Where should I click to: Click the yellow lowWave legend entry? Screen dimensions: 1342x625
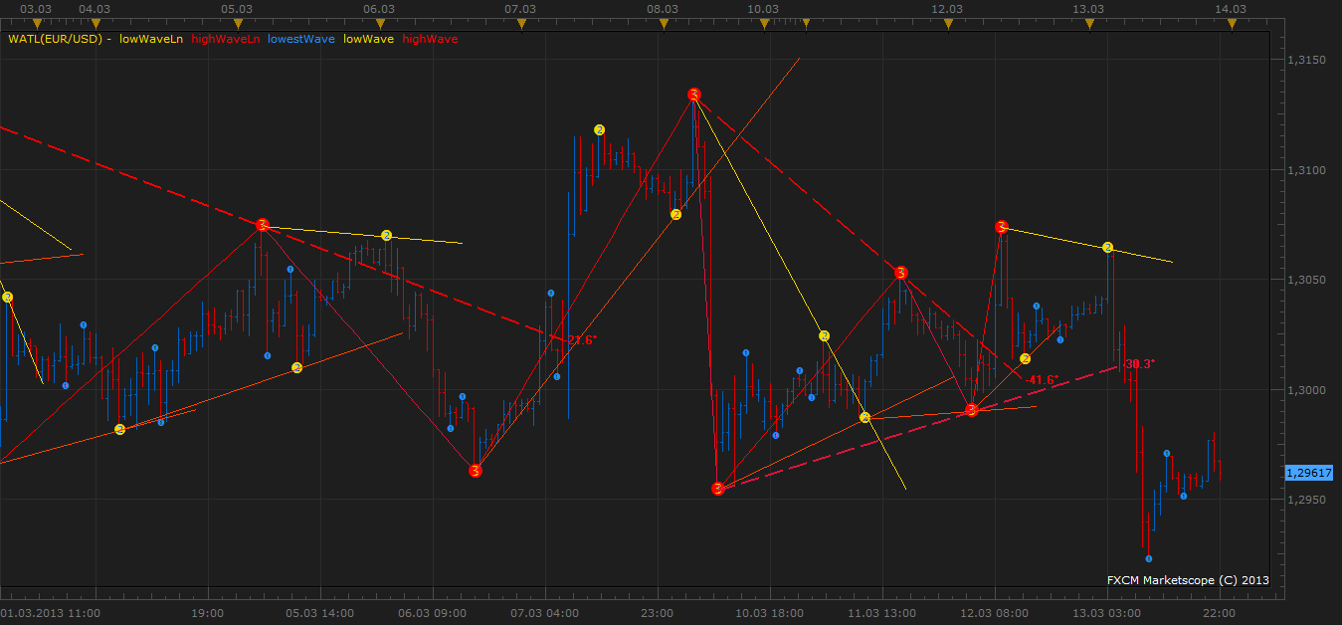(368, 40)
